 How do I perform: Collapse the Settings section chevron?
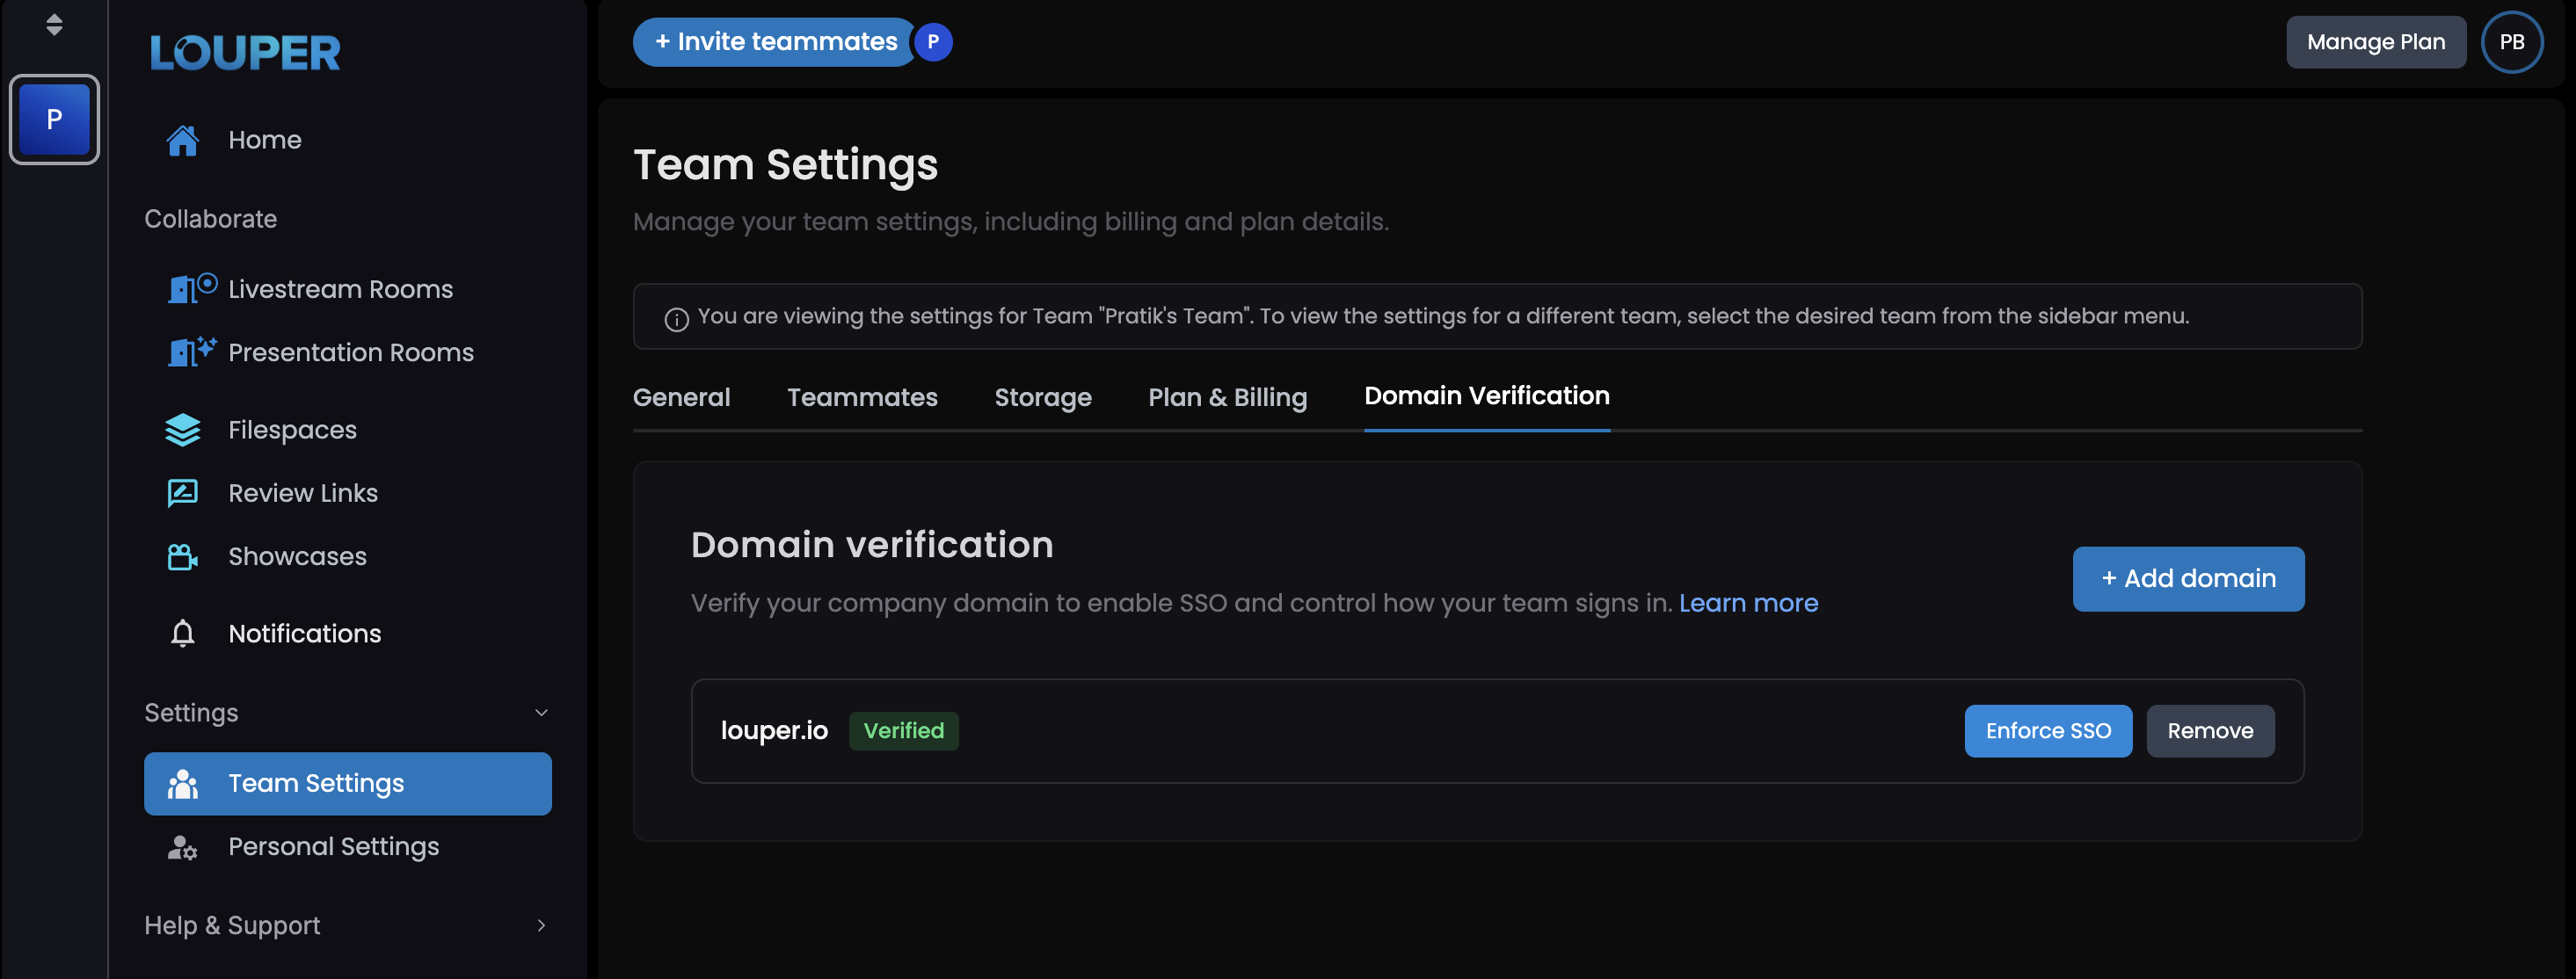coord(541,713)
